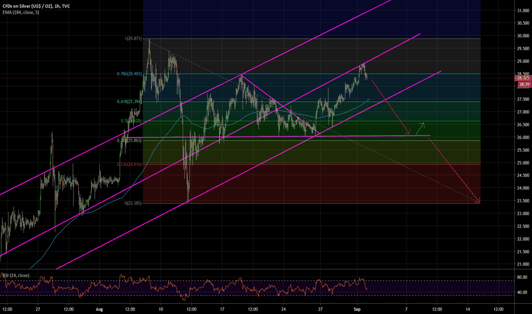The image size is (532, 314).
Task: Click the 7 date label on time axis
Action: pyautogui.click(x=406, y=309)
